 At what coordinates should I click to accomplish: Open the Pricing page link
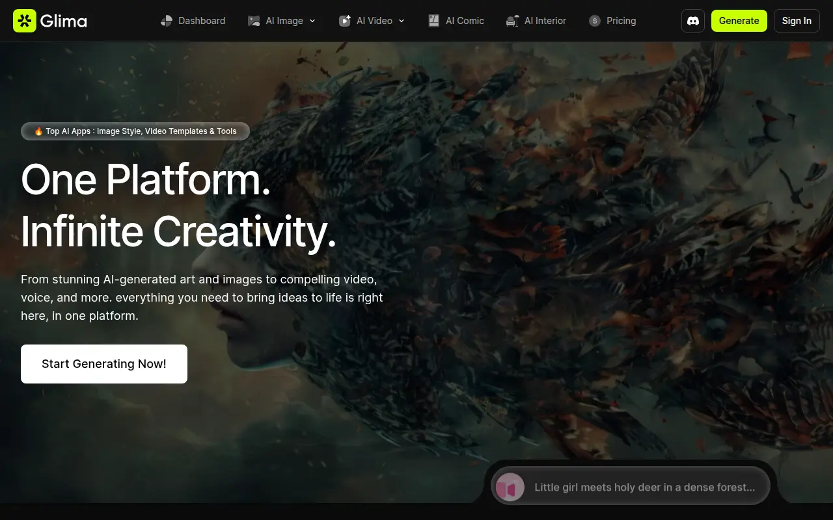tap(612, 21)
